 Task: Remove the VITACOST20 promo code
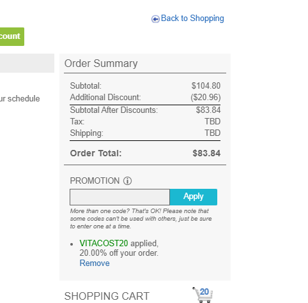(95, 263)
